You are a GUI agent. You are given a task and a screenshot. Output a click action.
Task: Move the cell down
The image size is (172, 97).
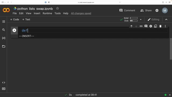pos(136,26)
